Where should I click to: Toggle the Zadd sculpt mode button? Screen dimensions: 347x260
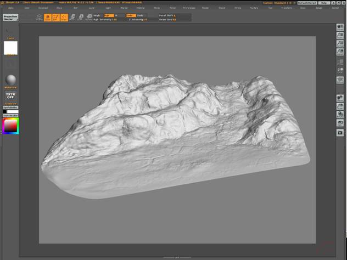(130, 15)
